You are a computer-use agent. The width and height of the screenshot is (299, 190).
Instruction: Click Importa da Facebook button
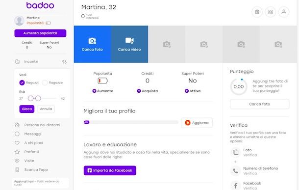pyautogui.click(x=110, y=170)
